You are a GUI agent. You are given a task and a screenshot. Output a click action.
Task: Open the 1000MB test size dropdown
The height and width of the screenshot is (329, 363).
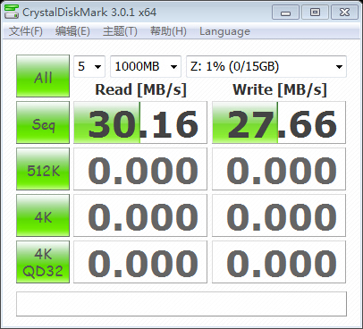click(x=146, y=66)
